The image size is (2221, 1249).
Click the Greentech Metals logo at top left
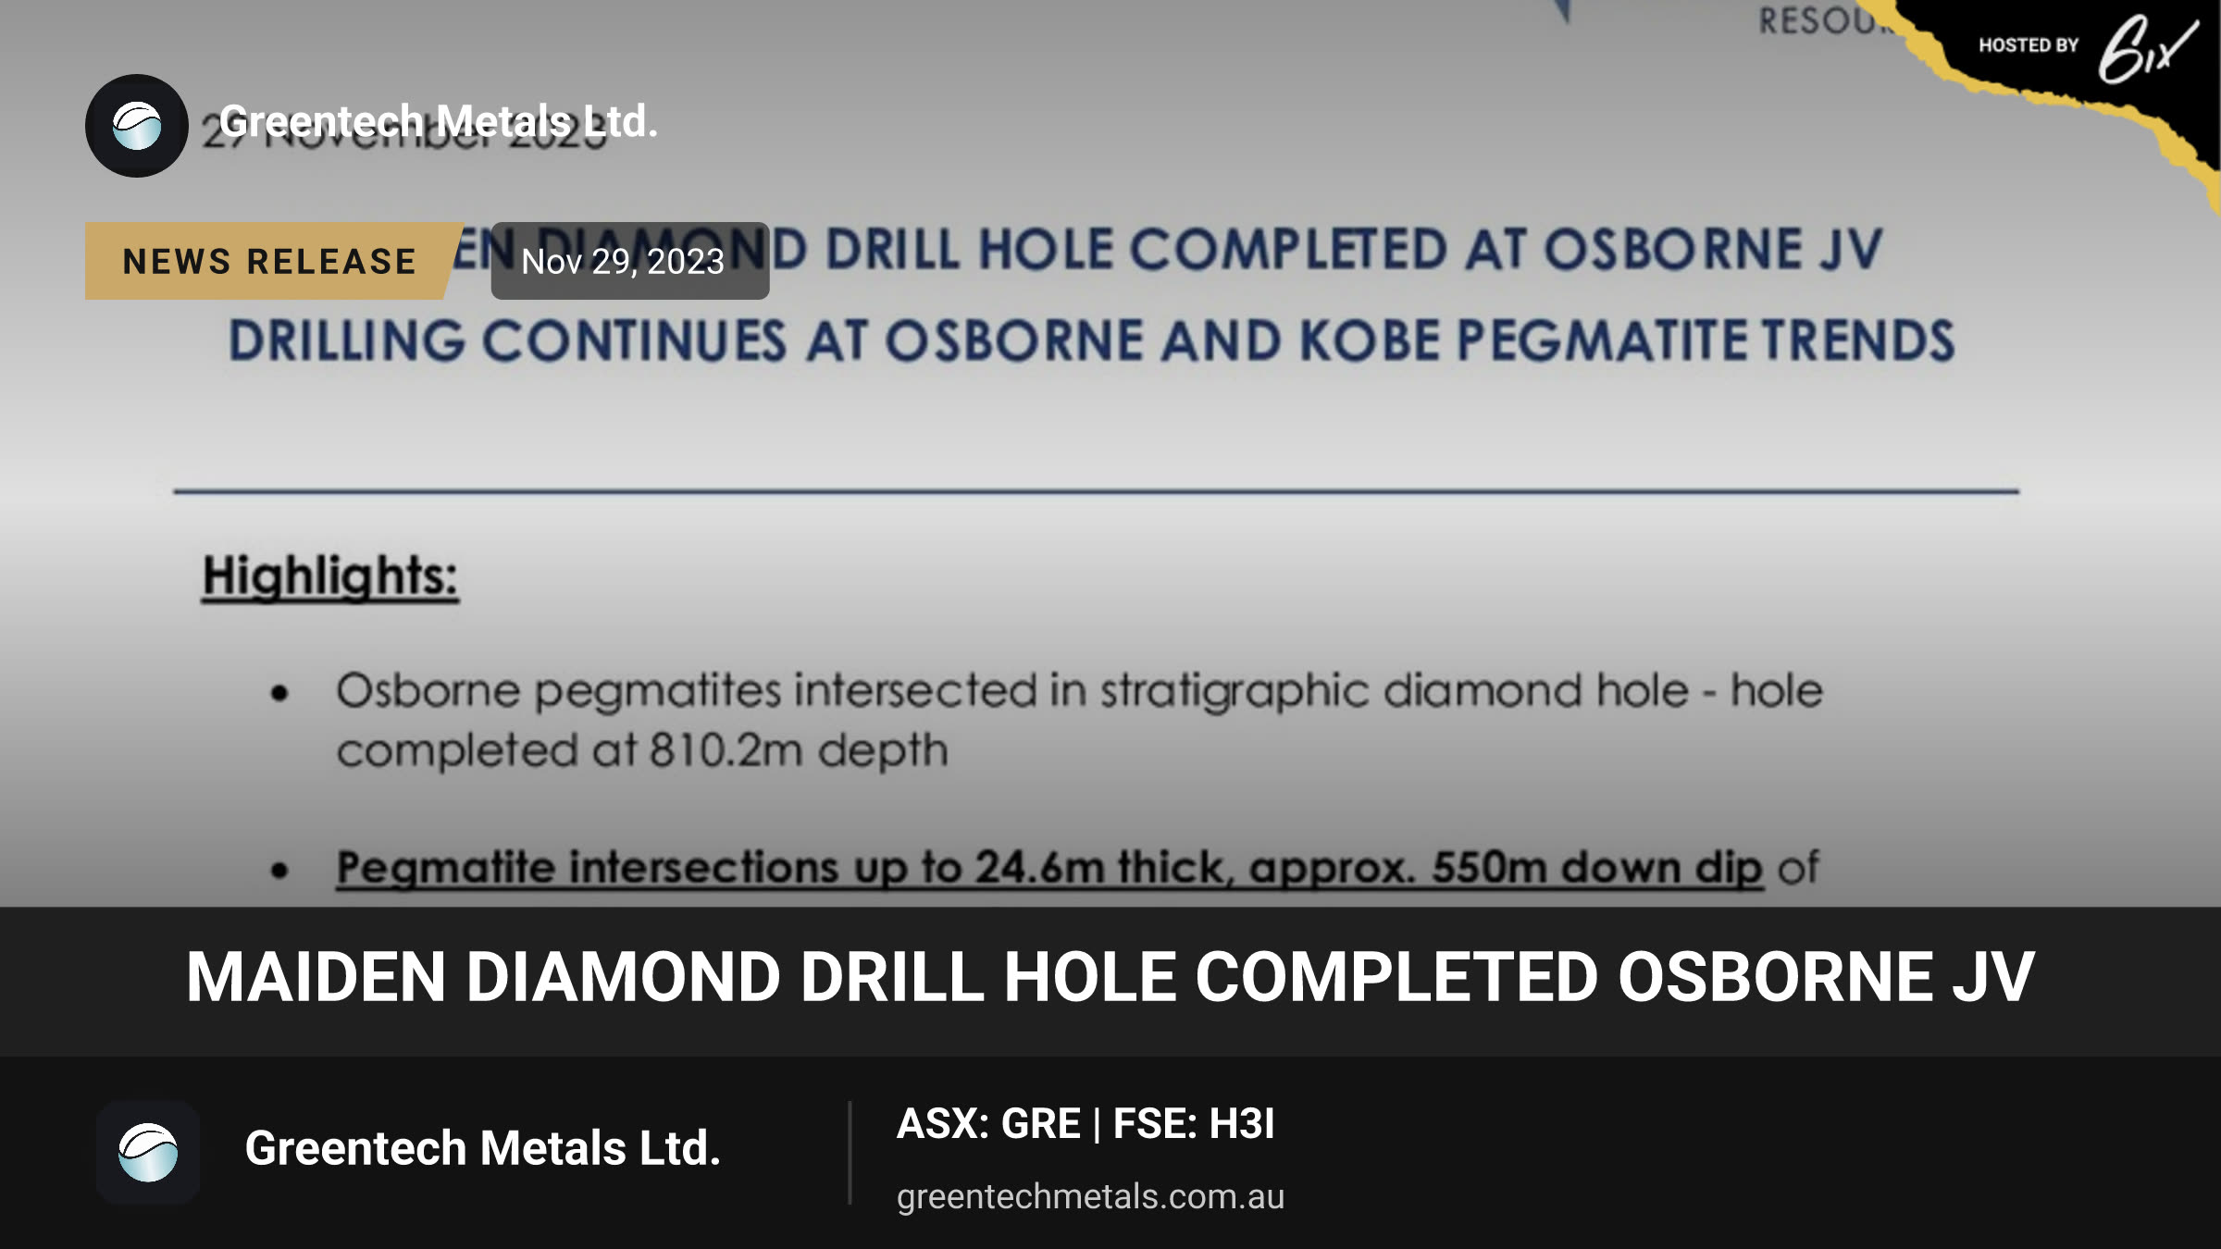(137, 126)
